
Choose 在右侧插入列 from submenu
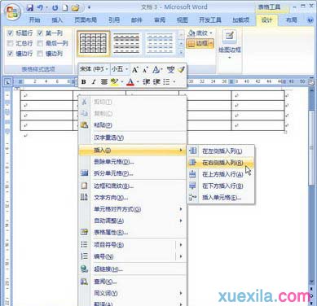[221, 163]
